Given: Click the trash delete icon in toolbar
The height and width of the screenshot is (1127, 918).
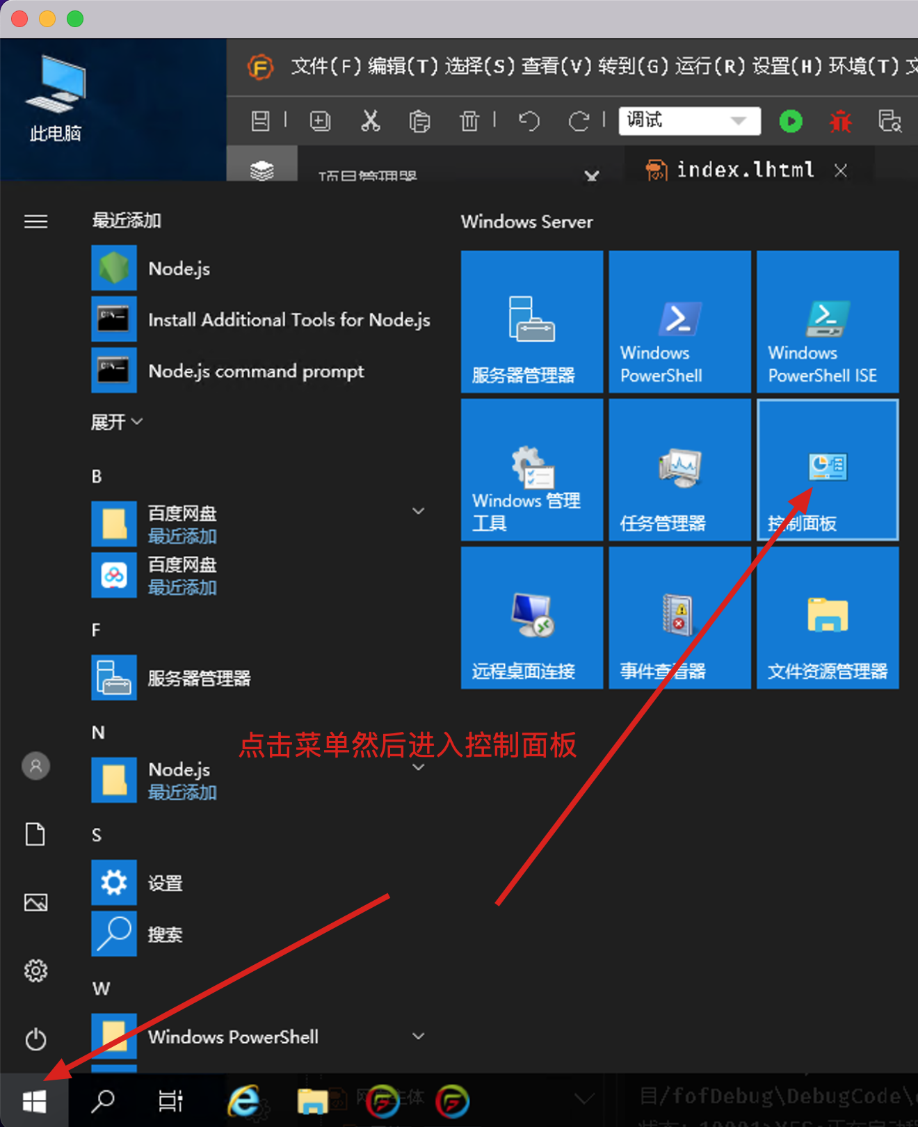Looking at the screenshot, I should pyautogui.click(x=469, y=121).
